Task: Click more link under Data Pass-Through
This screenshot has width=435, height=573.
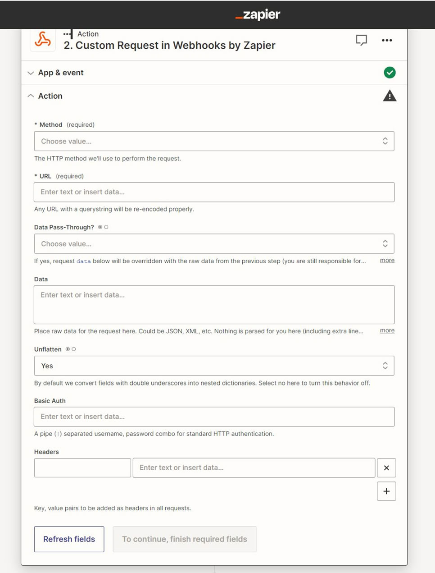Action: pyautogui.click(x=387, y=260)
